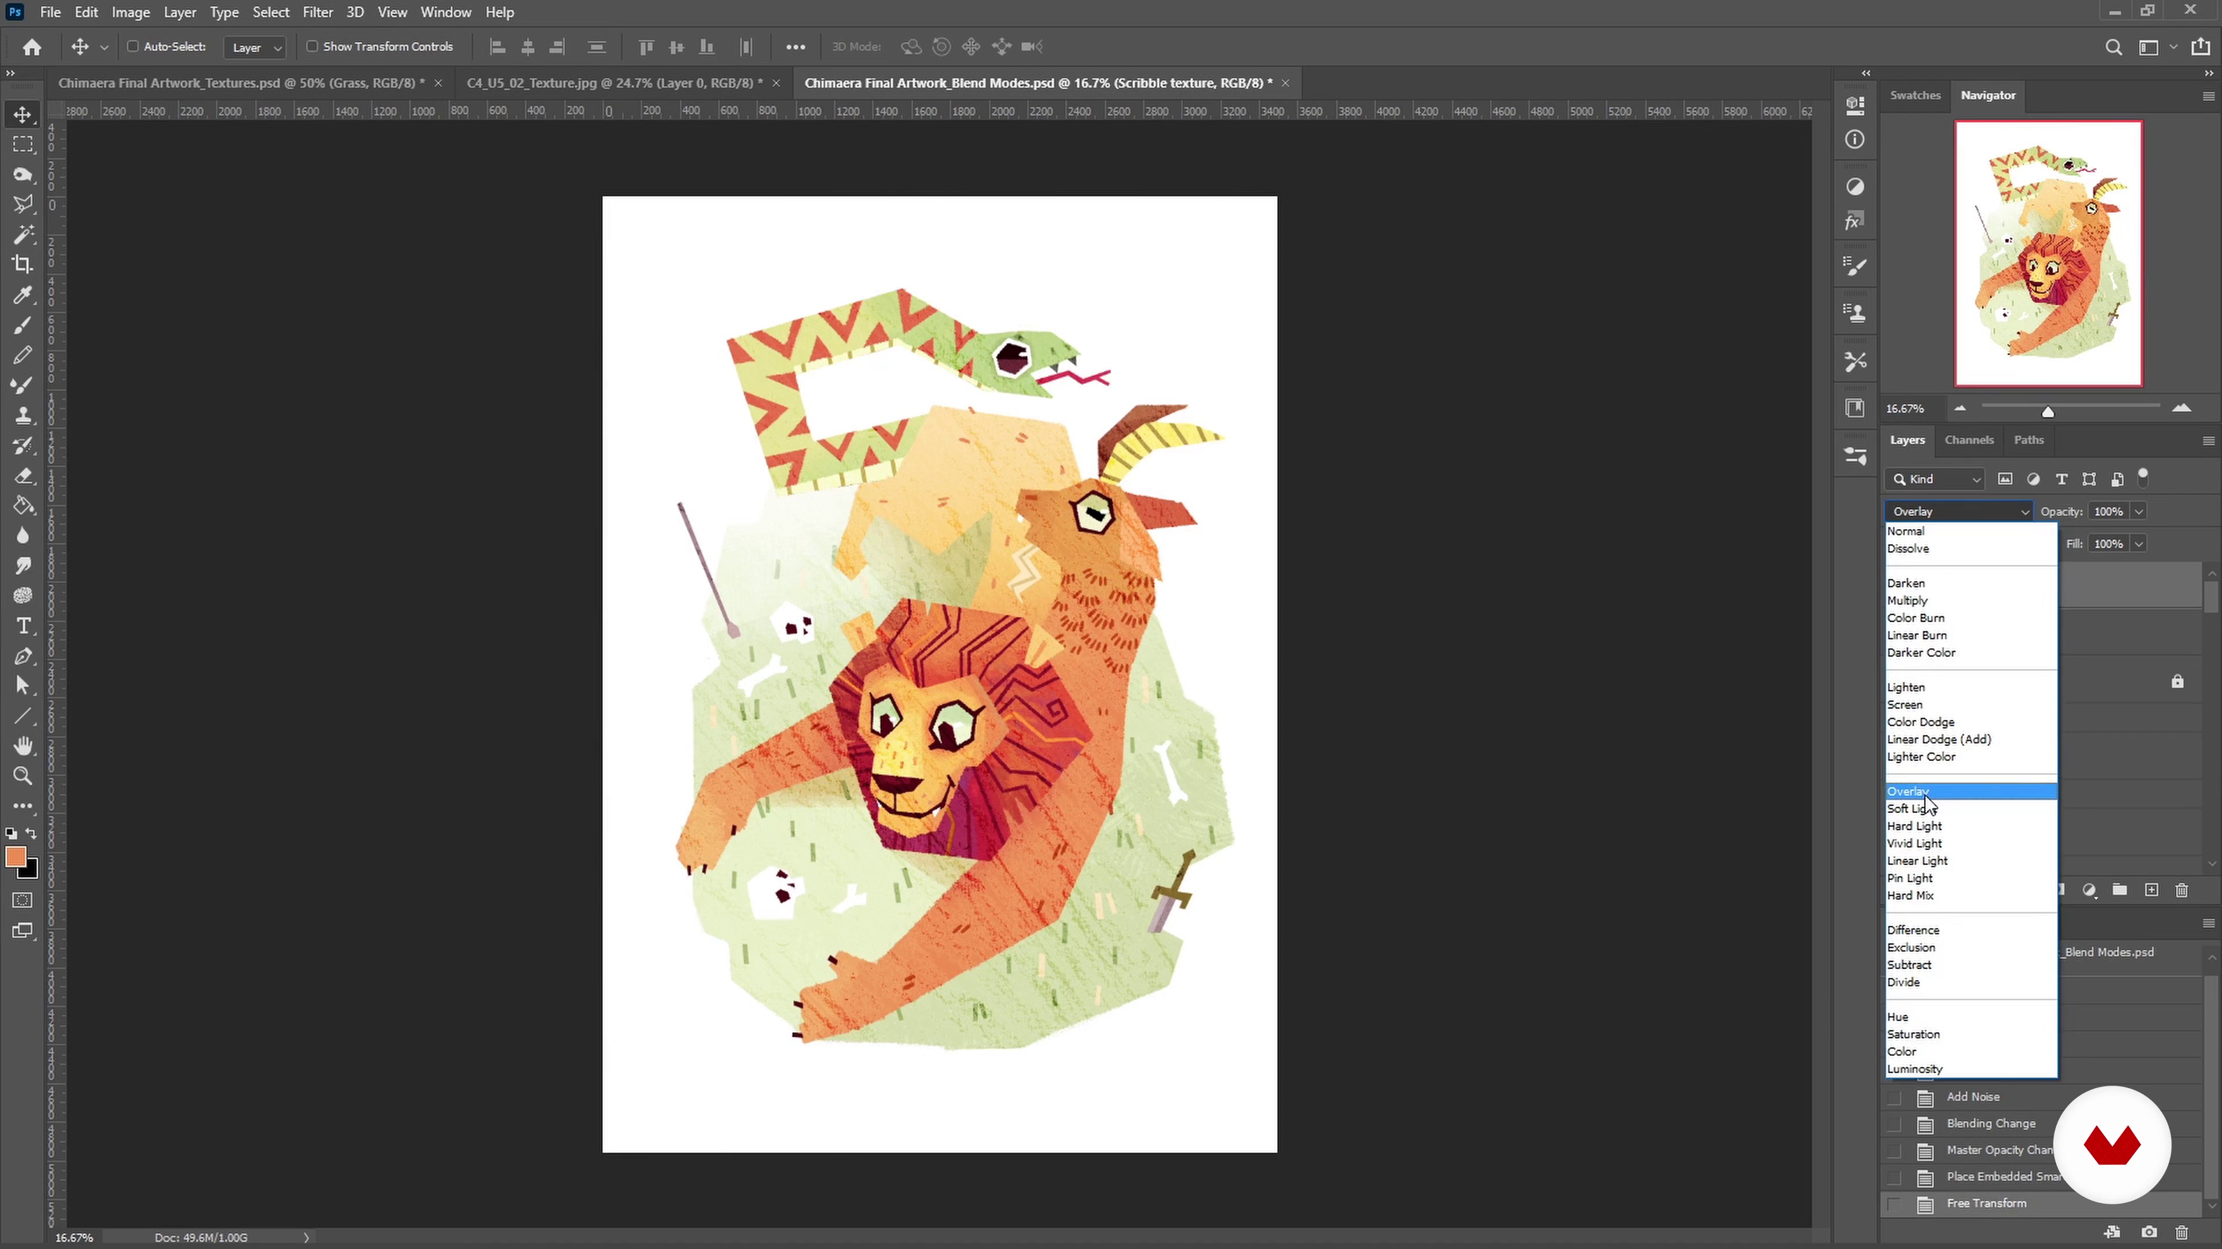Open the Auto-Select Layer dropdown
Screen dimensions: 2222x1249
(x=255, y=47)
